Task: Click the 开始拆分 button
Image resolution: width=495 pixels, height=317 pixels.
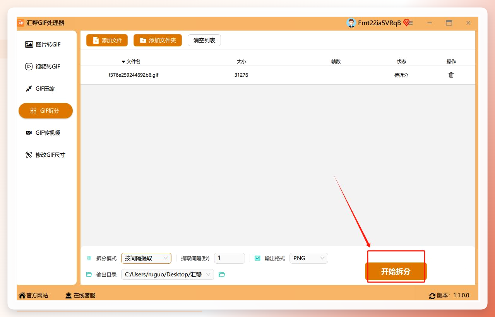Action: point(396,272)
